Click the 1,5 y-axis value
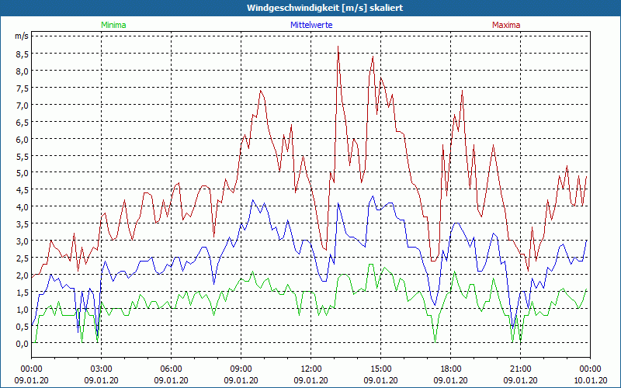The height and width of the screenshot is (388, 621). pyautogui.click(x=22, y=293)
